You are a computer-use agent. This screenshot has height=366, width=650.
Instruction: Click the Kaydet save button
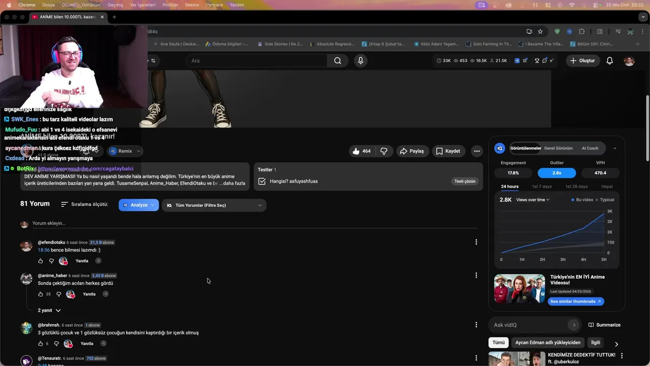click(x=448, y=151)
